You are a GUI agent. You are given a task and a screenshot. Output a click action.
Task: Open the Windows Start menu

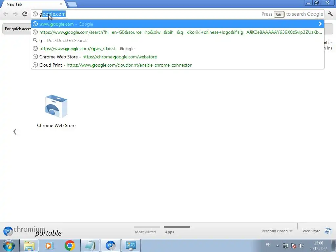pyautogui.click(x=9, y=245)
